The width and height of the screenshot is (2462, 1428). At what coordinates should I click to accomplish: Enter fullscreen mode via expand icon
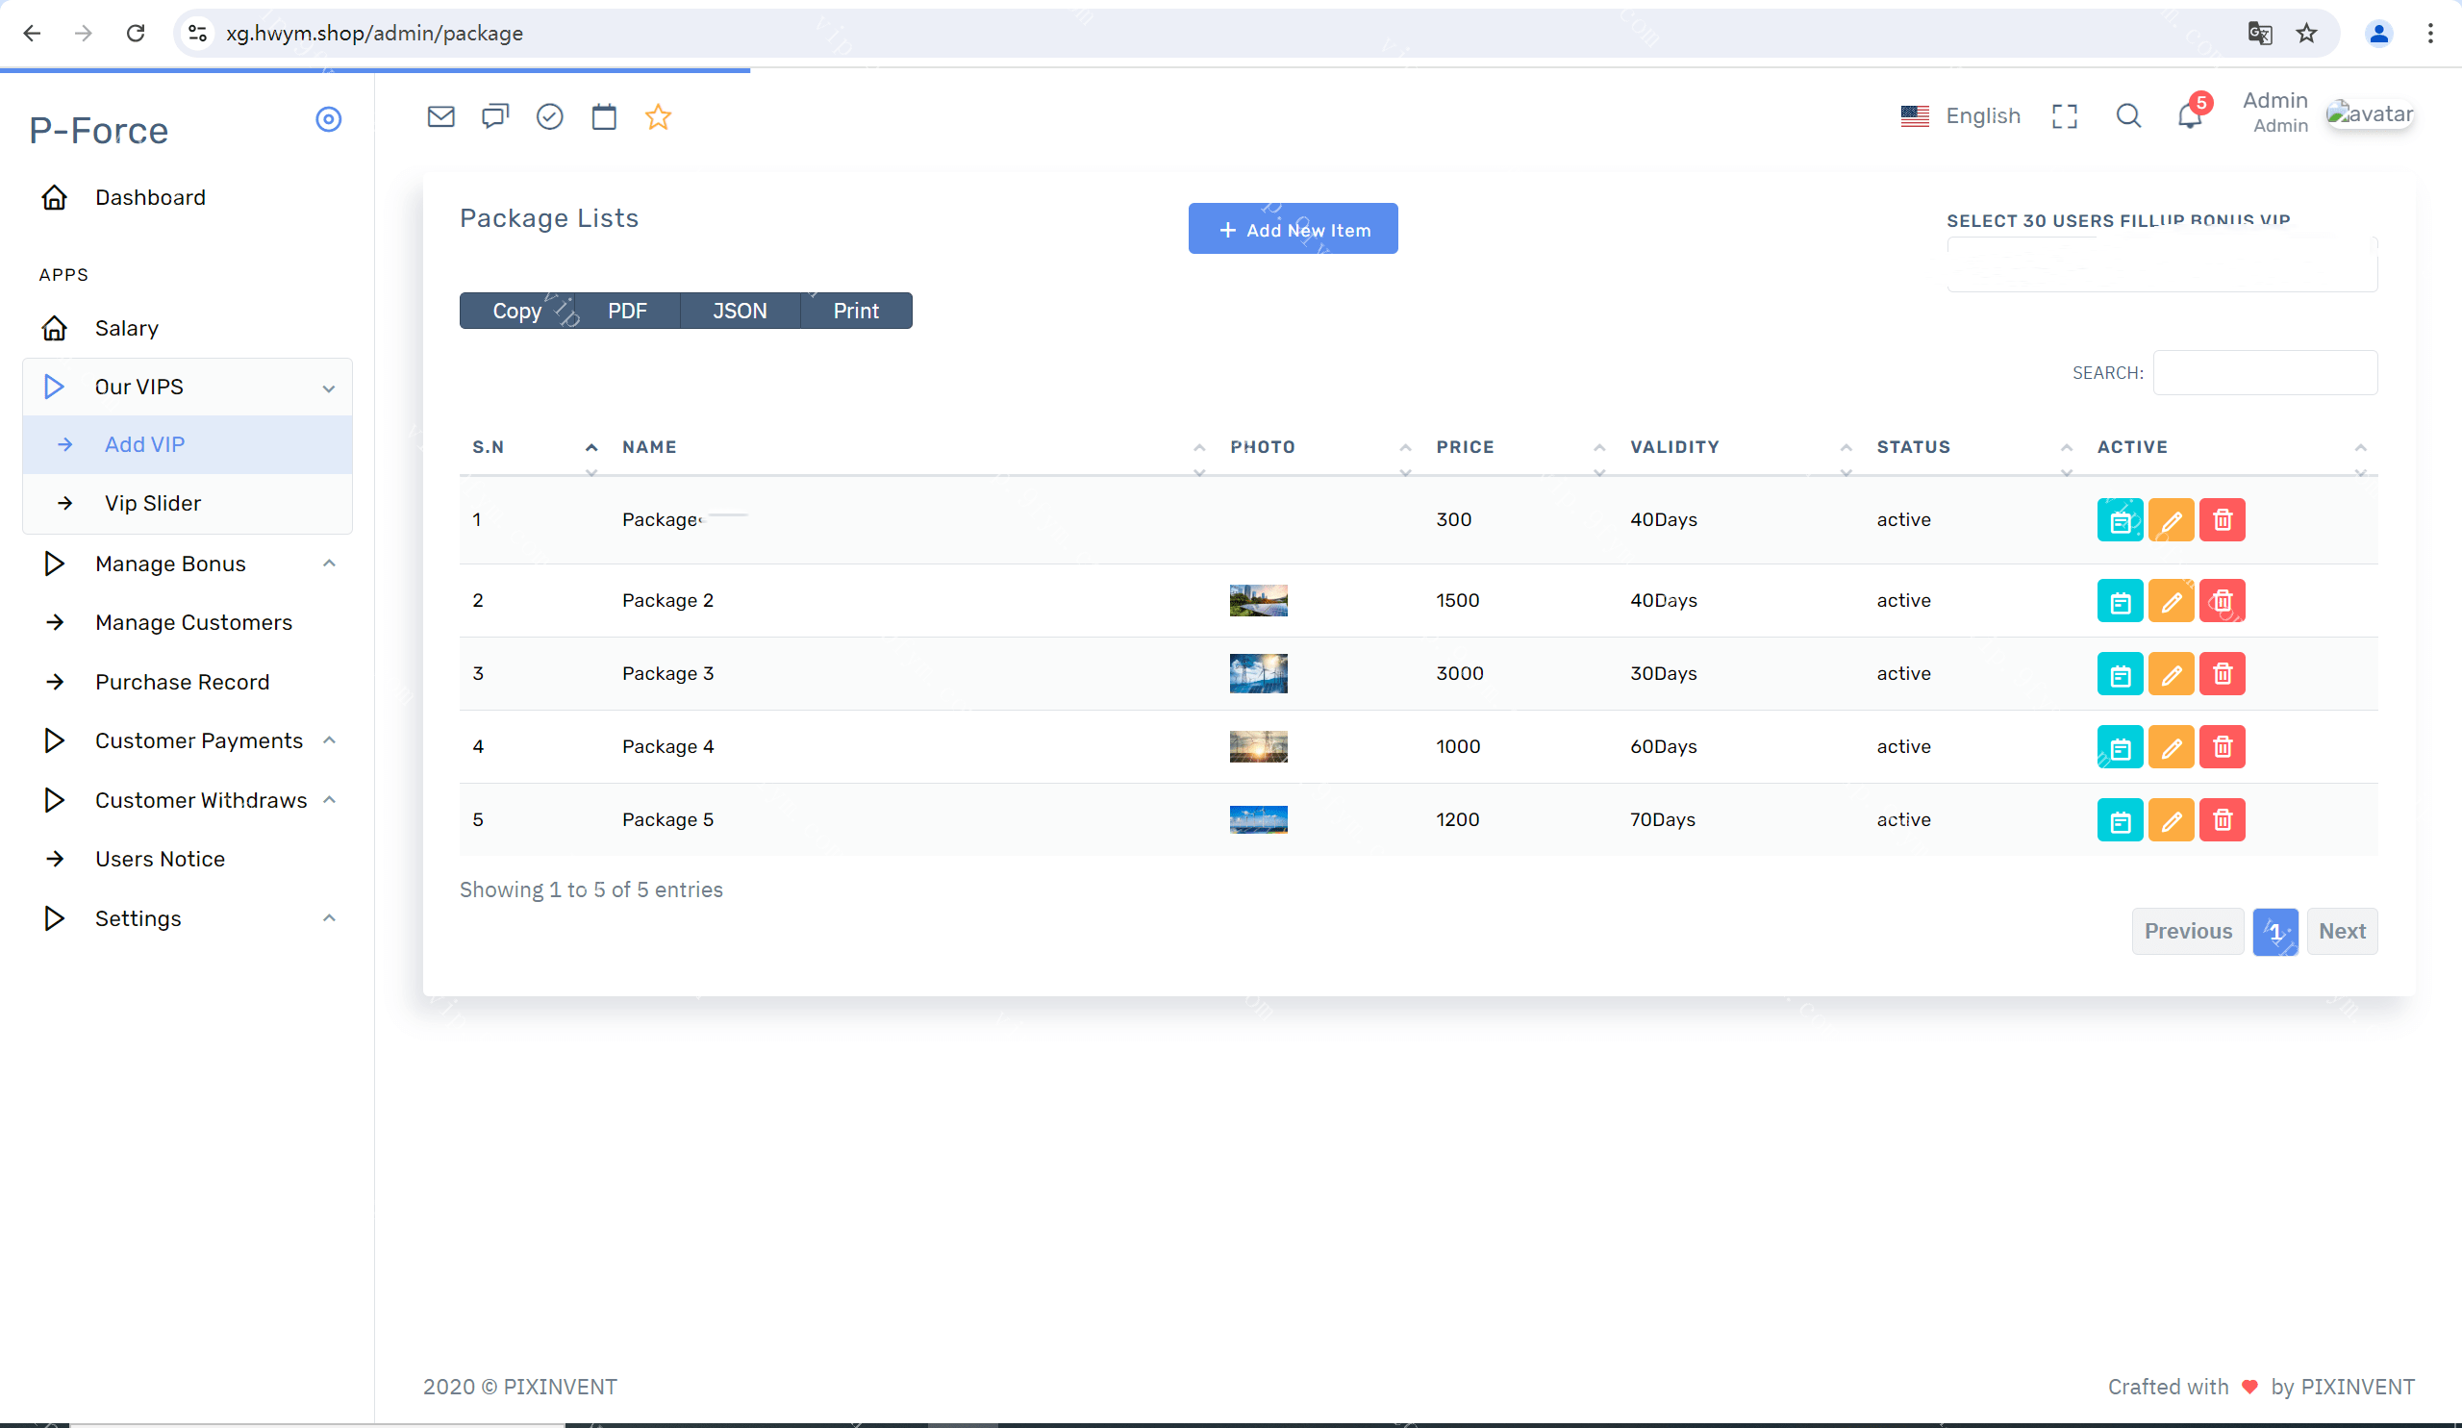(x=2065, y=116)
